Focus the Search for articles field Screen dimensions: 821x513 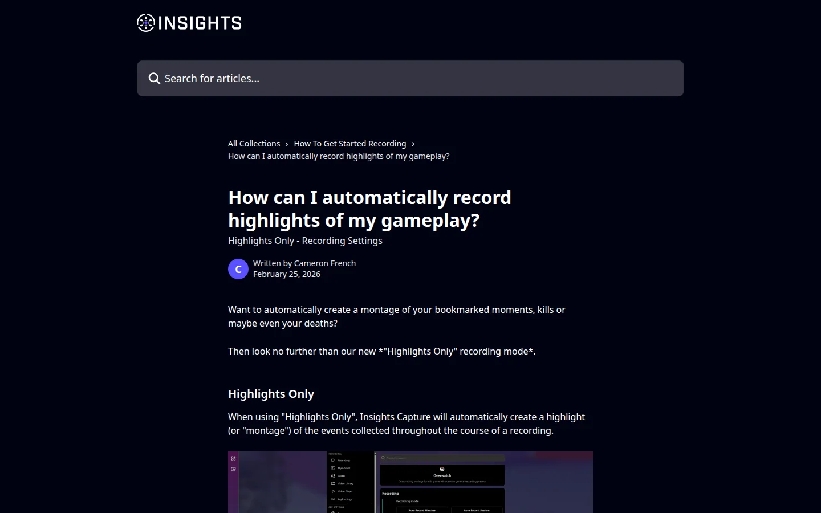(410, 79)
